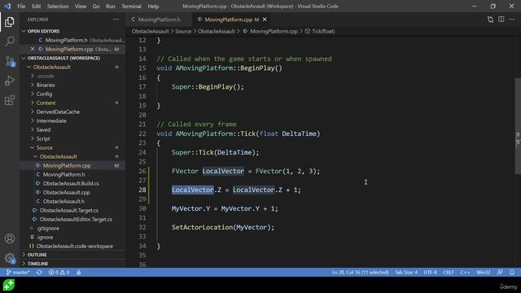The image size is (521, 293).
Task: Open Accounts icon in activity bar
Action: pos(10,238)
